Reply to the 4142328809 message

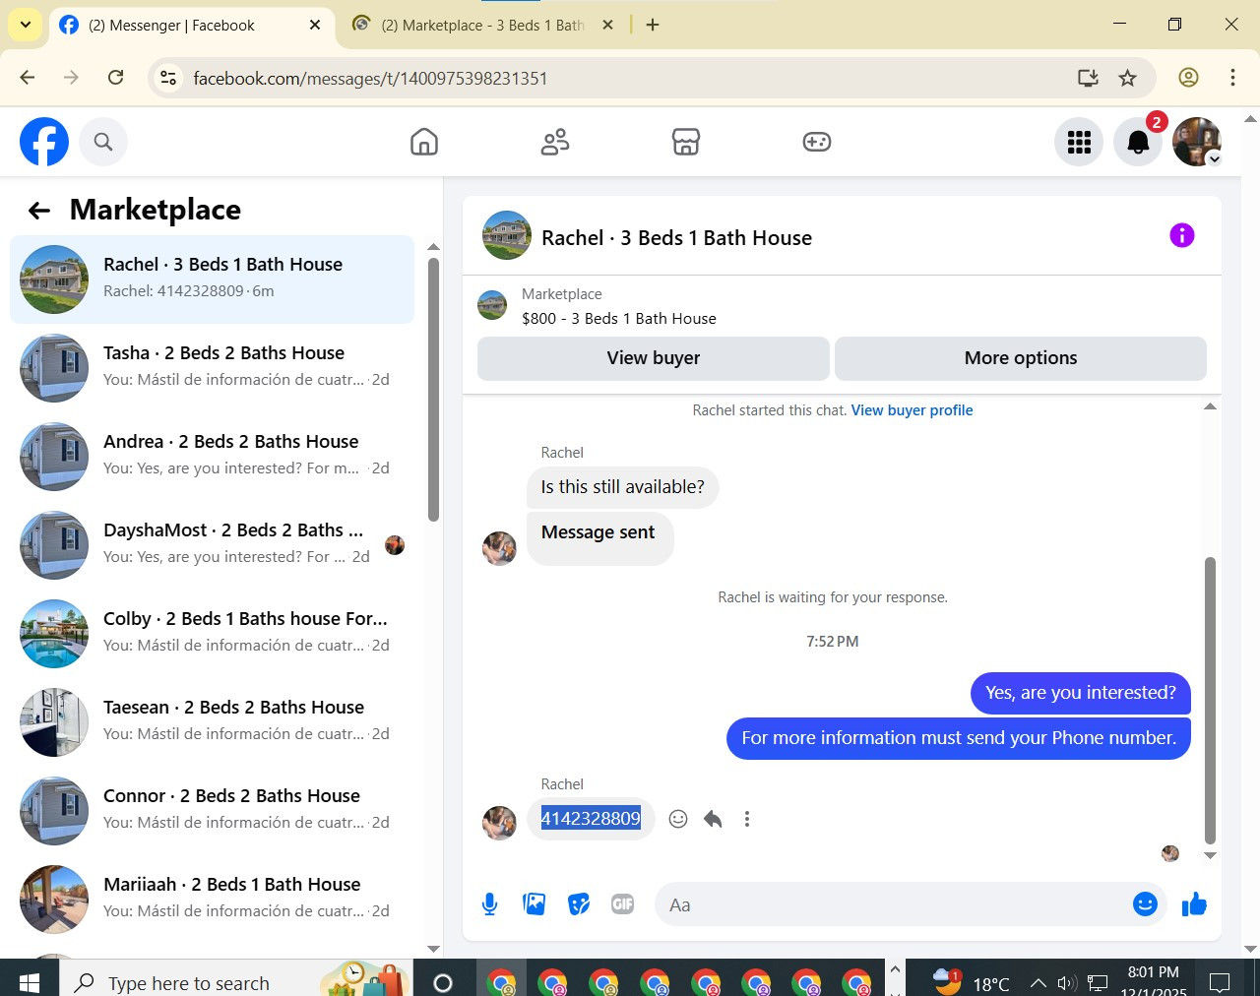click(713, 819)
